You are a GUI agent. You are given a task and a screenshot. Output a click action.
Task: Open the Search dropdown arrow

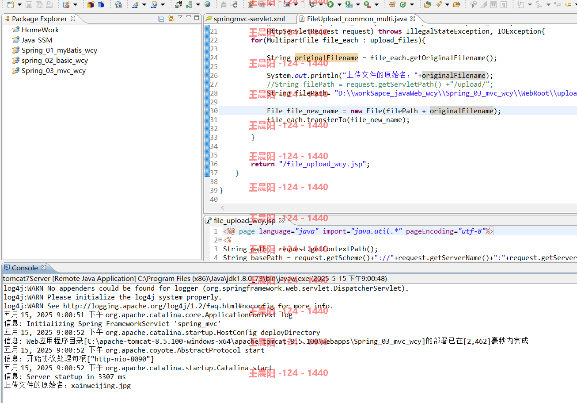pos(447,4)
